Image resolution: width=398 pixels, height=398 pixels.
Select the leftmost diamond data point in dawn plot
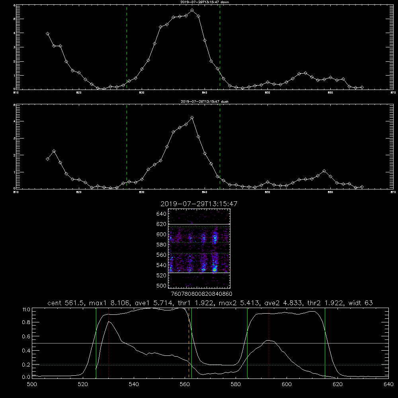coord(47,34)
